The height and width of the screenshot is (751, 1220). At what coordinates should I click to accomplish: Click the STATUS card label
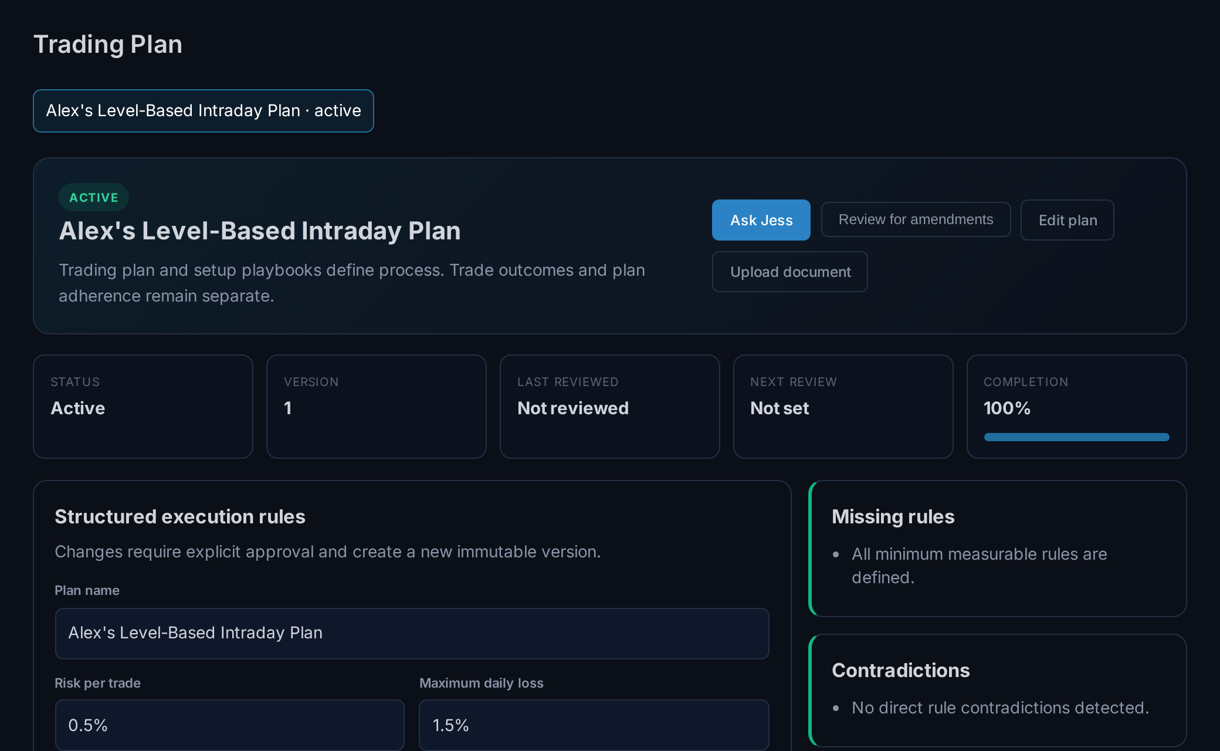pyautogui.click(x=75, y=382)
